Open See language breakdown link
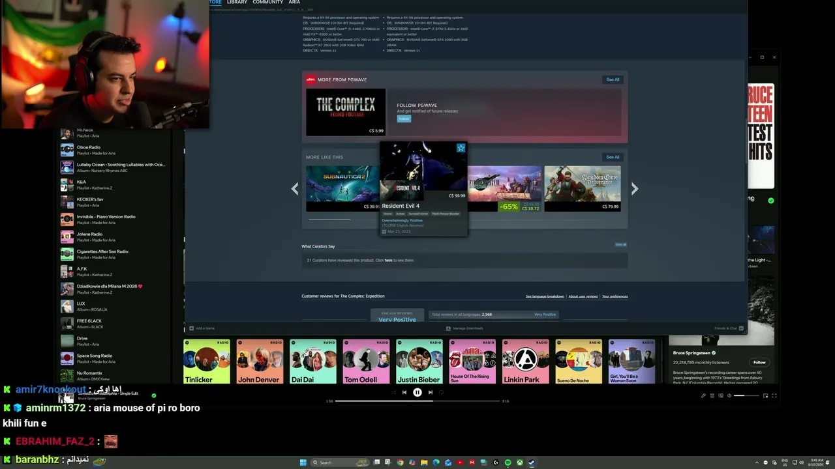This screenshot has height=469, width=835. (x=545, y=296)
